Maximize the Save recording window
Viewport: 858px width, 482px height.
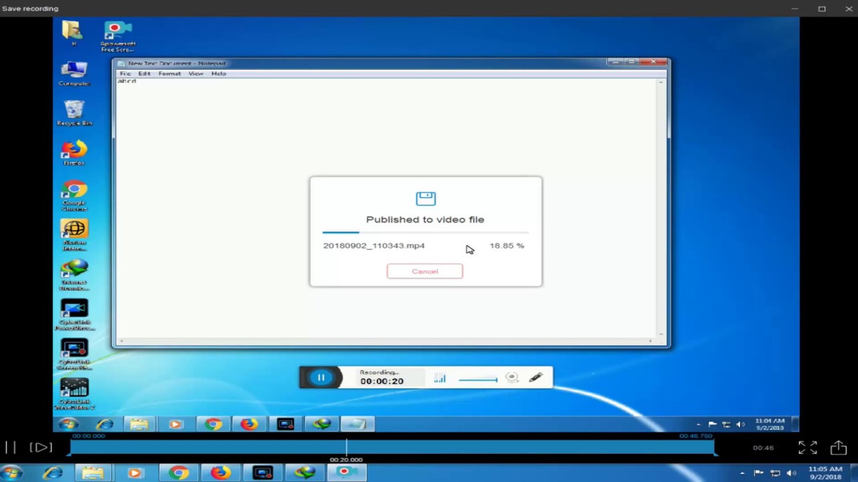coord(822,9)
